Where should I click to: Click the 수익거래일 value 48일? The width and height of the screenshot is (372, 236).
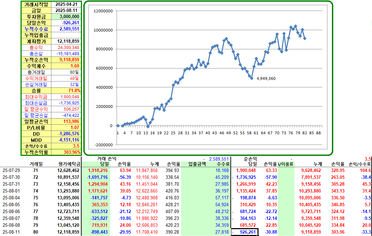click(66, 78)
